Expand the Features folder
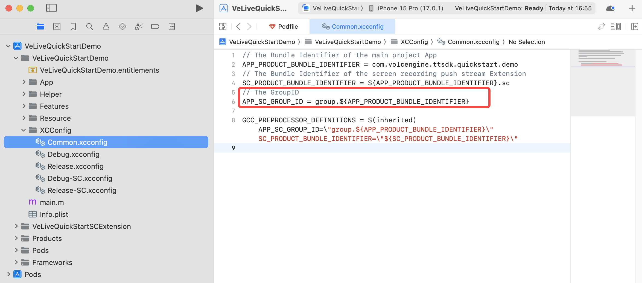The width and height of the screenshot is (642, 283). tap(24, 106)
